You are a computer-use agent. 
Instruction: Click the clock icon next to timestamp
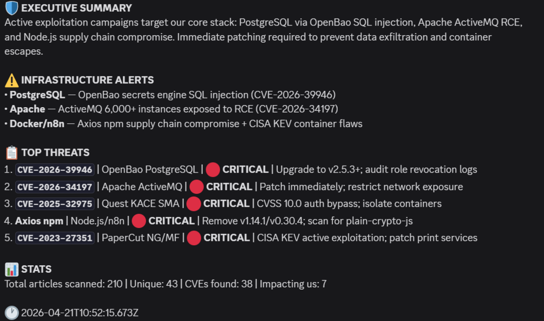(x=11, y=313)
